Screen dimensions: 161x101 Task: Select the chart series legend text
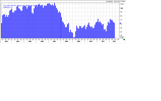coord(23,5)
